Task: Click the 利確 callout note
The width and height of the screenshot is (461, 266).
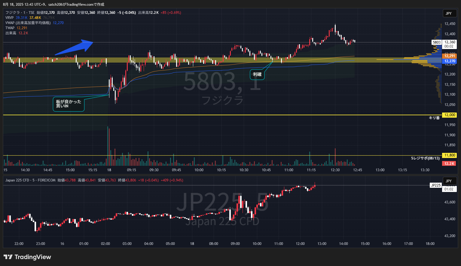Action: tap(257, 74)
